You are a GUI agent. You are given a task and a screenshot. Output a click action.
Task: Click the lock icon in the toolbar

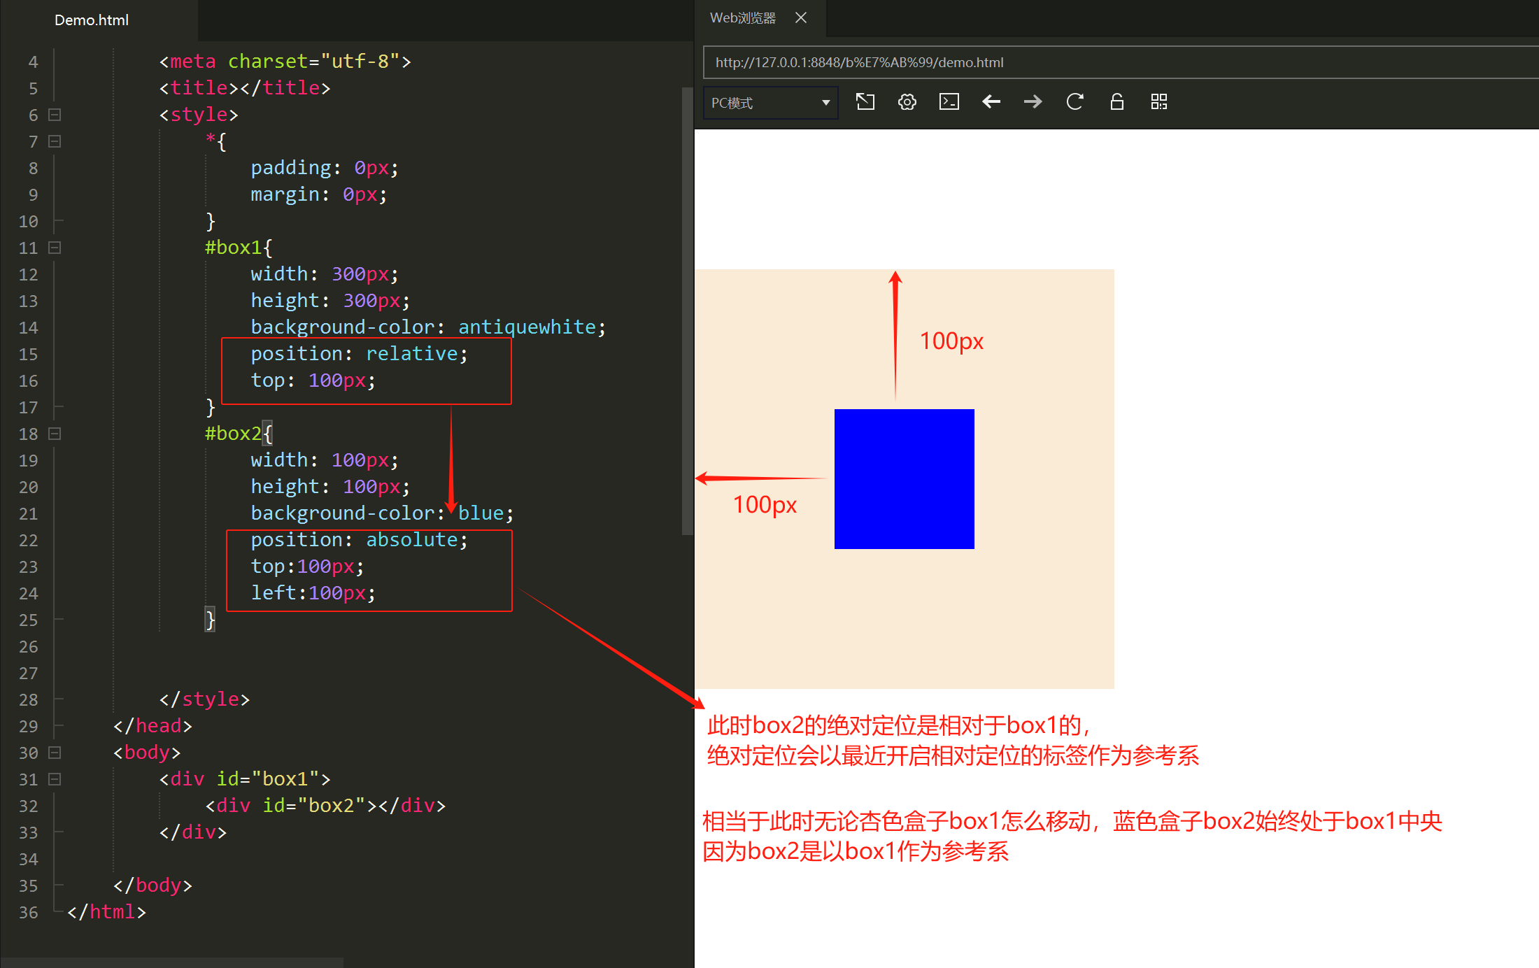[1117, 102]
